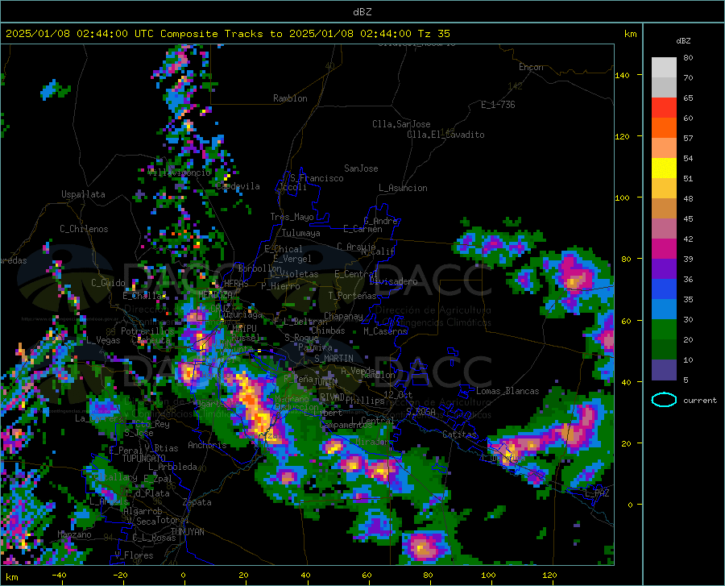Pick the bright yellow 51-54 dBZ swatch
The height and width of the screenshot is (586, 725).
click(664, 168)
